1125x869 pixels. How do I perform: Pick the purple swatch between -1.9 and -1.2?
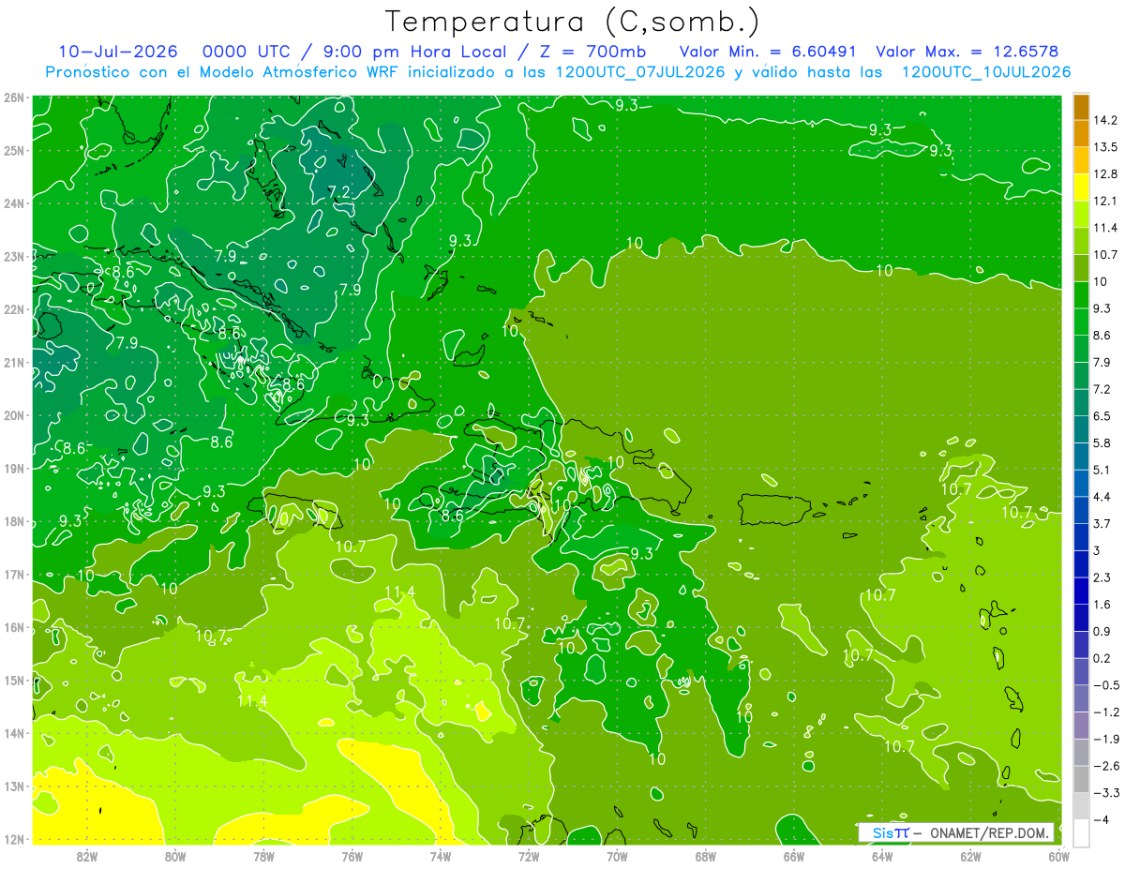coord(1081,725)
